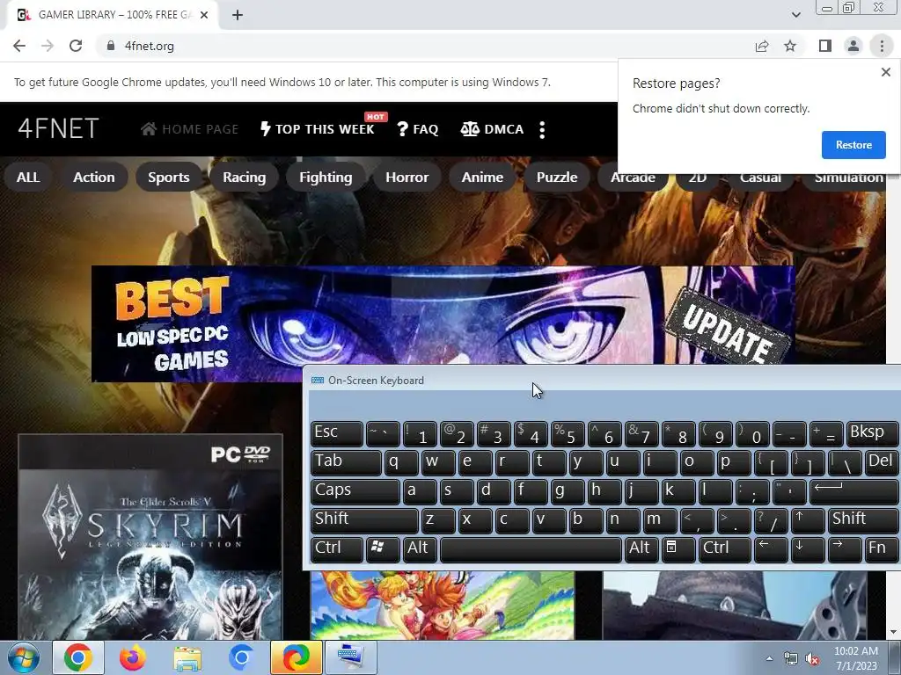Screen dimensions: 901x675
Task: Select the Horror category
Action: [x=407, y=177]
